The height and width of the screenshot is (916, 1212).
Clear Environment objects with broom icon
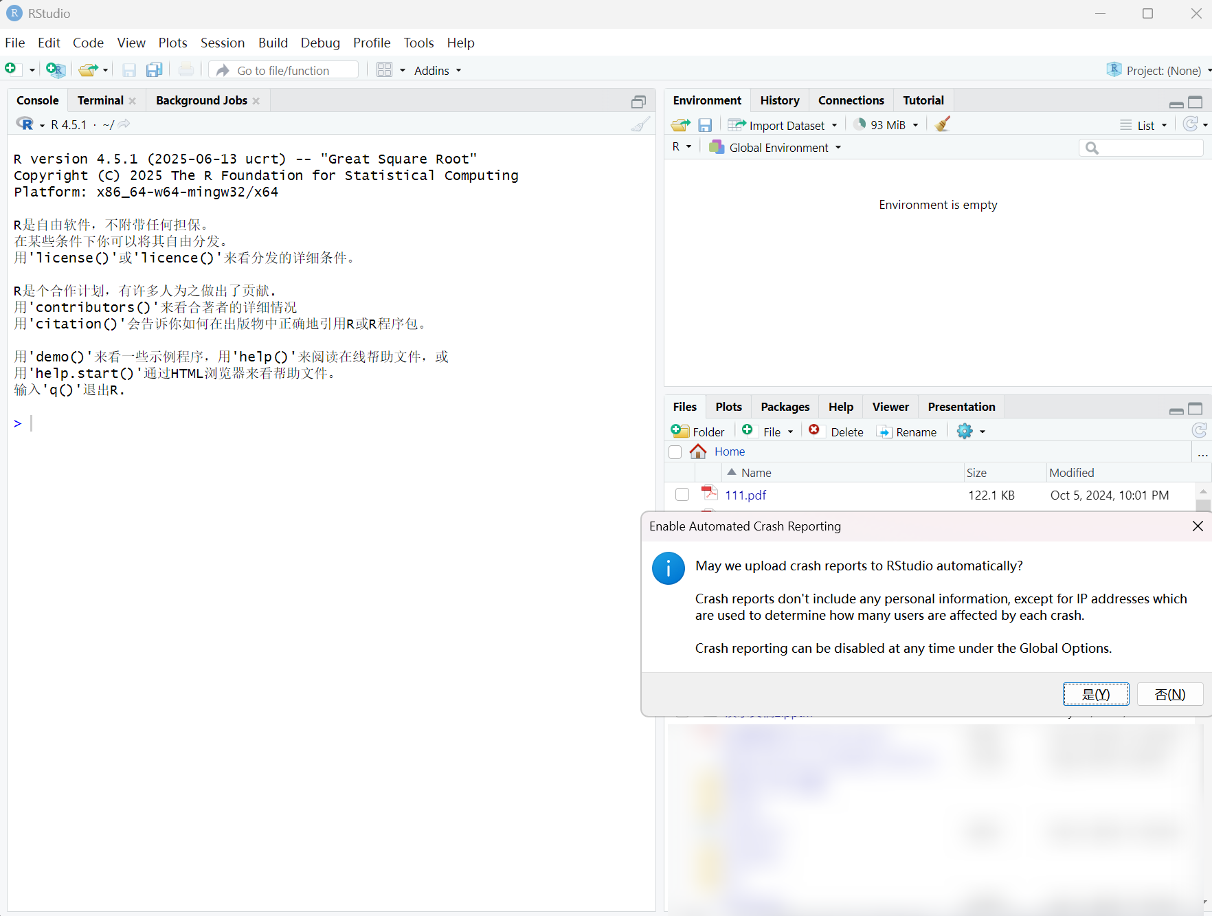click(943, 124)
